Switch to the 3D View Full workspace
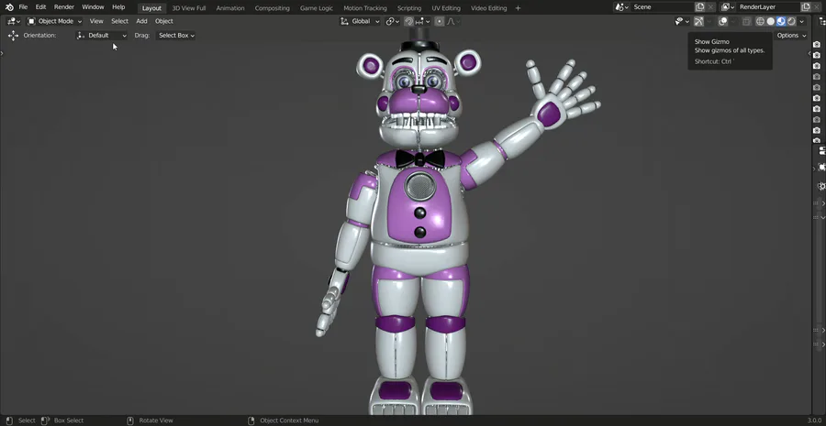The height and width of the screenshot is (426, 826). pos(189,8)
